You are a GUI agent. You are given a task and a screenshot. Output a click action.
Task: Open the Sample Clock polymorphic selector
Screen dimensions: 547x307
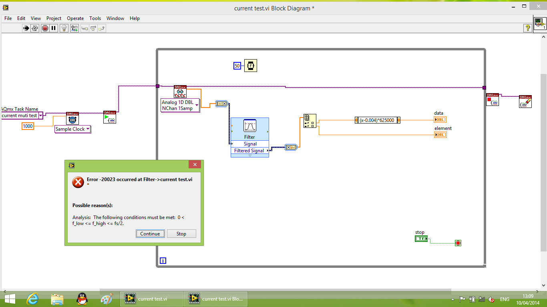73,129
